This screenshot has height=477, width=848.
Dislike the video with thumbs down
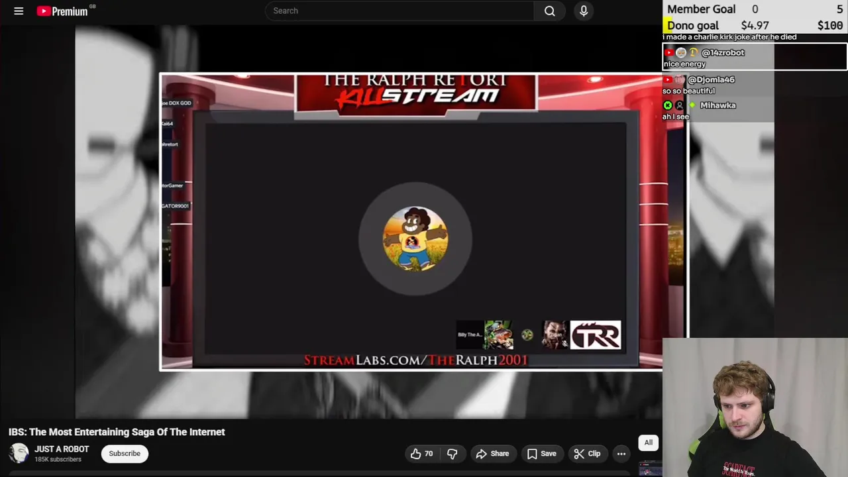pos(452,454)
